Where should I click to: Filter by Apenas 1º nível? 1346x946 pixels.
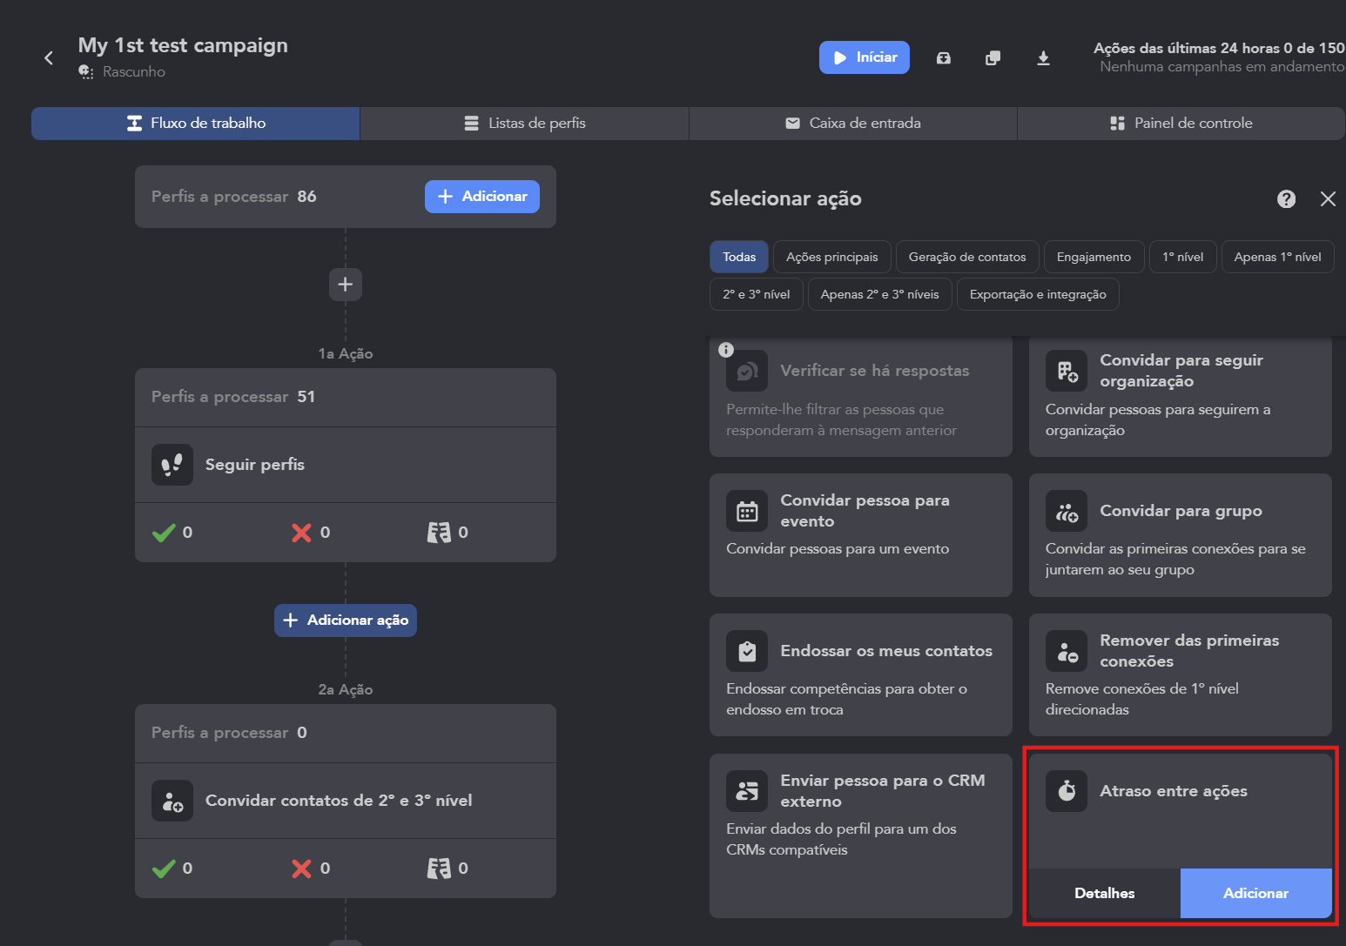(x=1277, y=257)
